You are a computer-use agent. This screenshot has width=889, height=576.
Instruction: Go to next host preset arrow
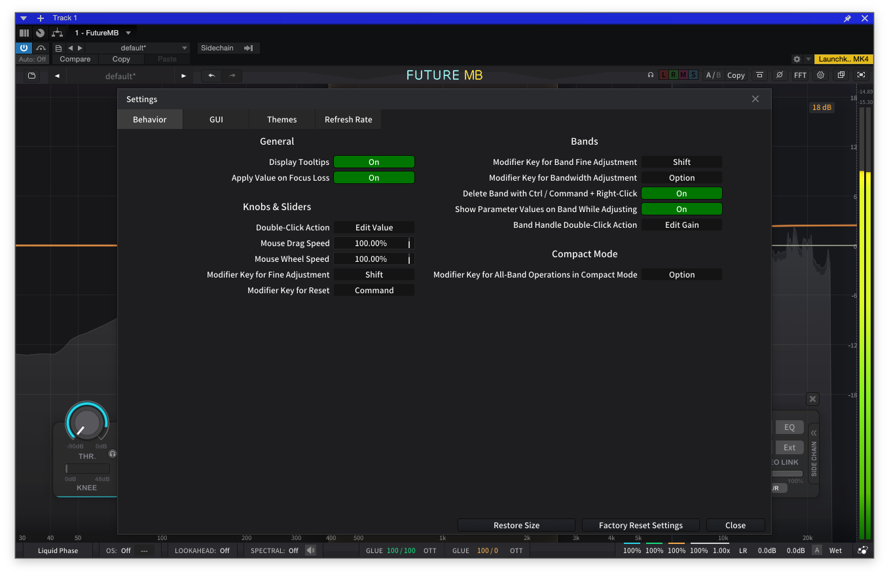click(80, 48)
